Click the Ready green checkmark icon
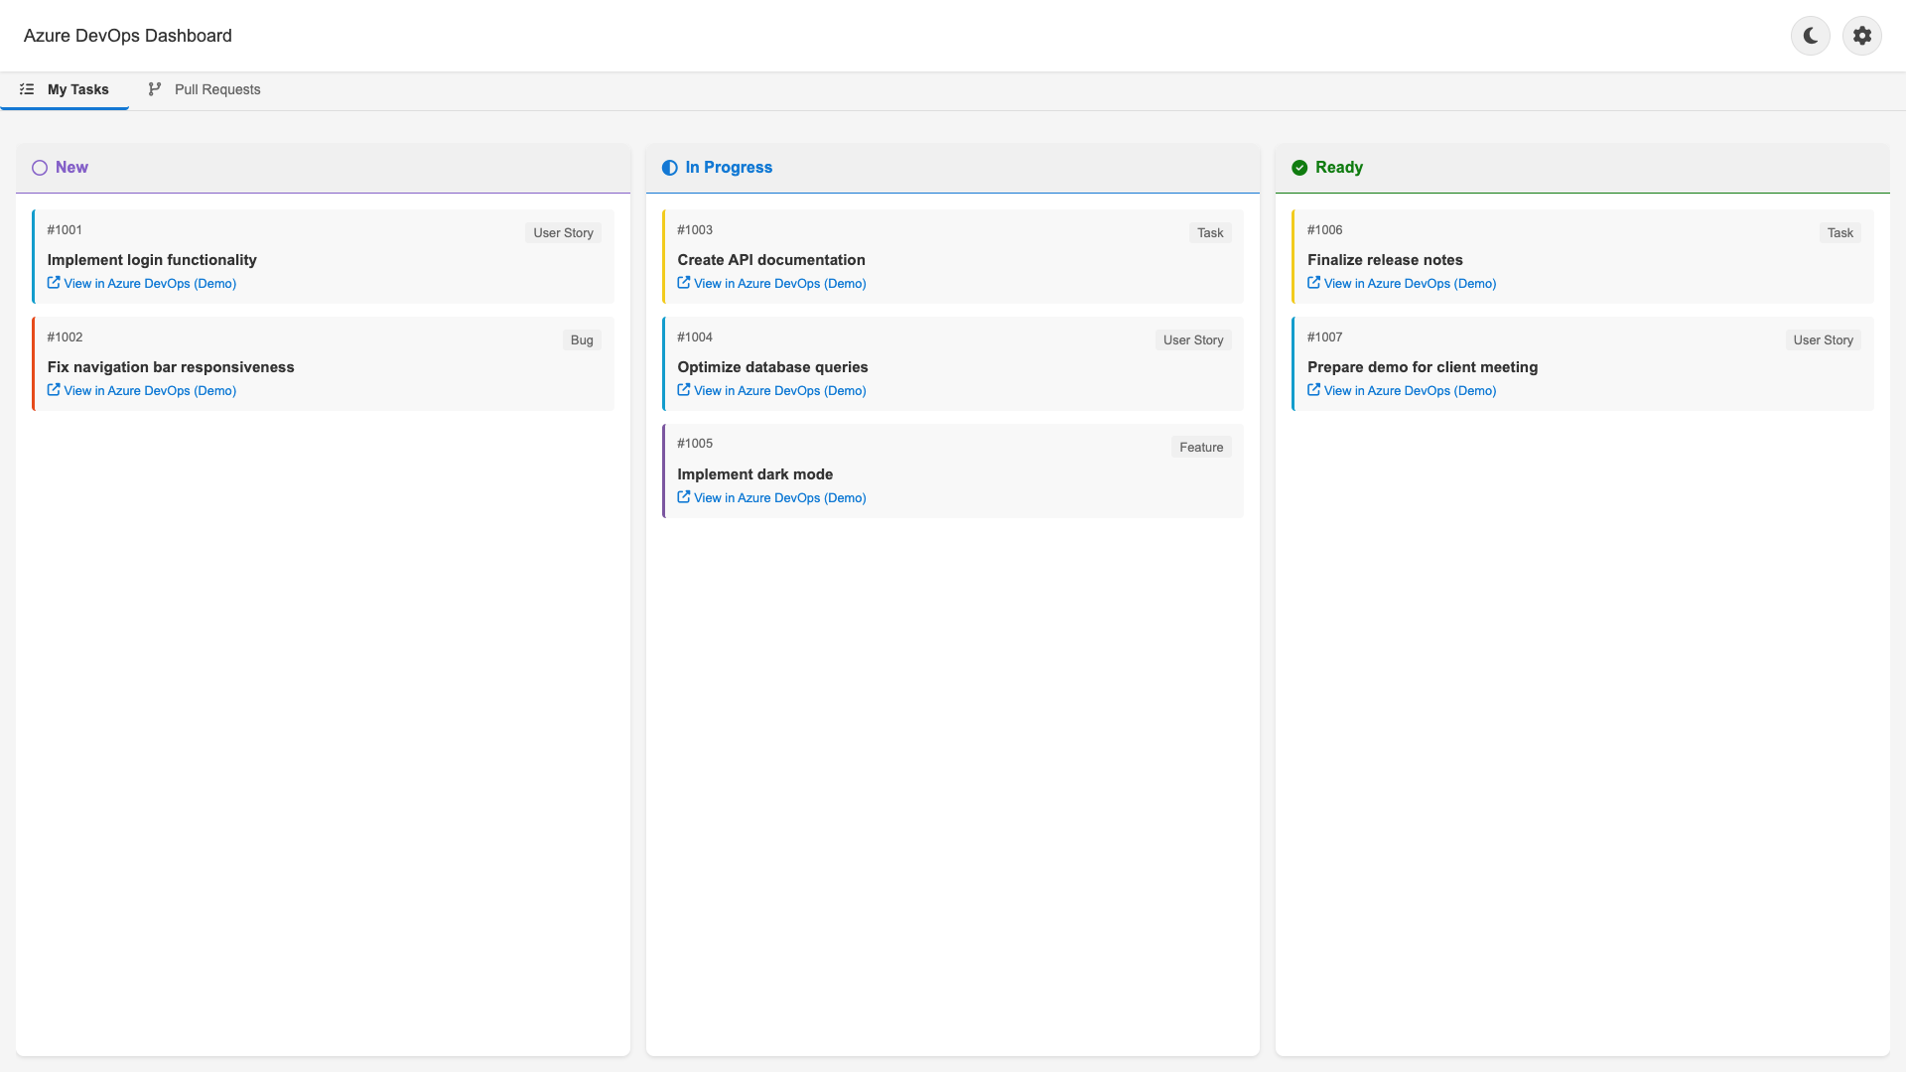The image size is (1906, 1072). coord(1299,168)
